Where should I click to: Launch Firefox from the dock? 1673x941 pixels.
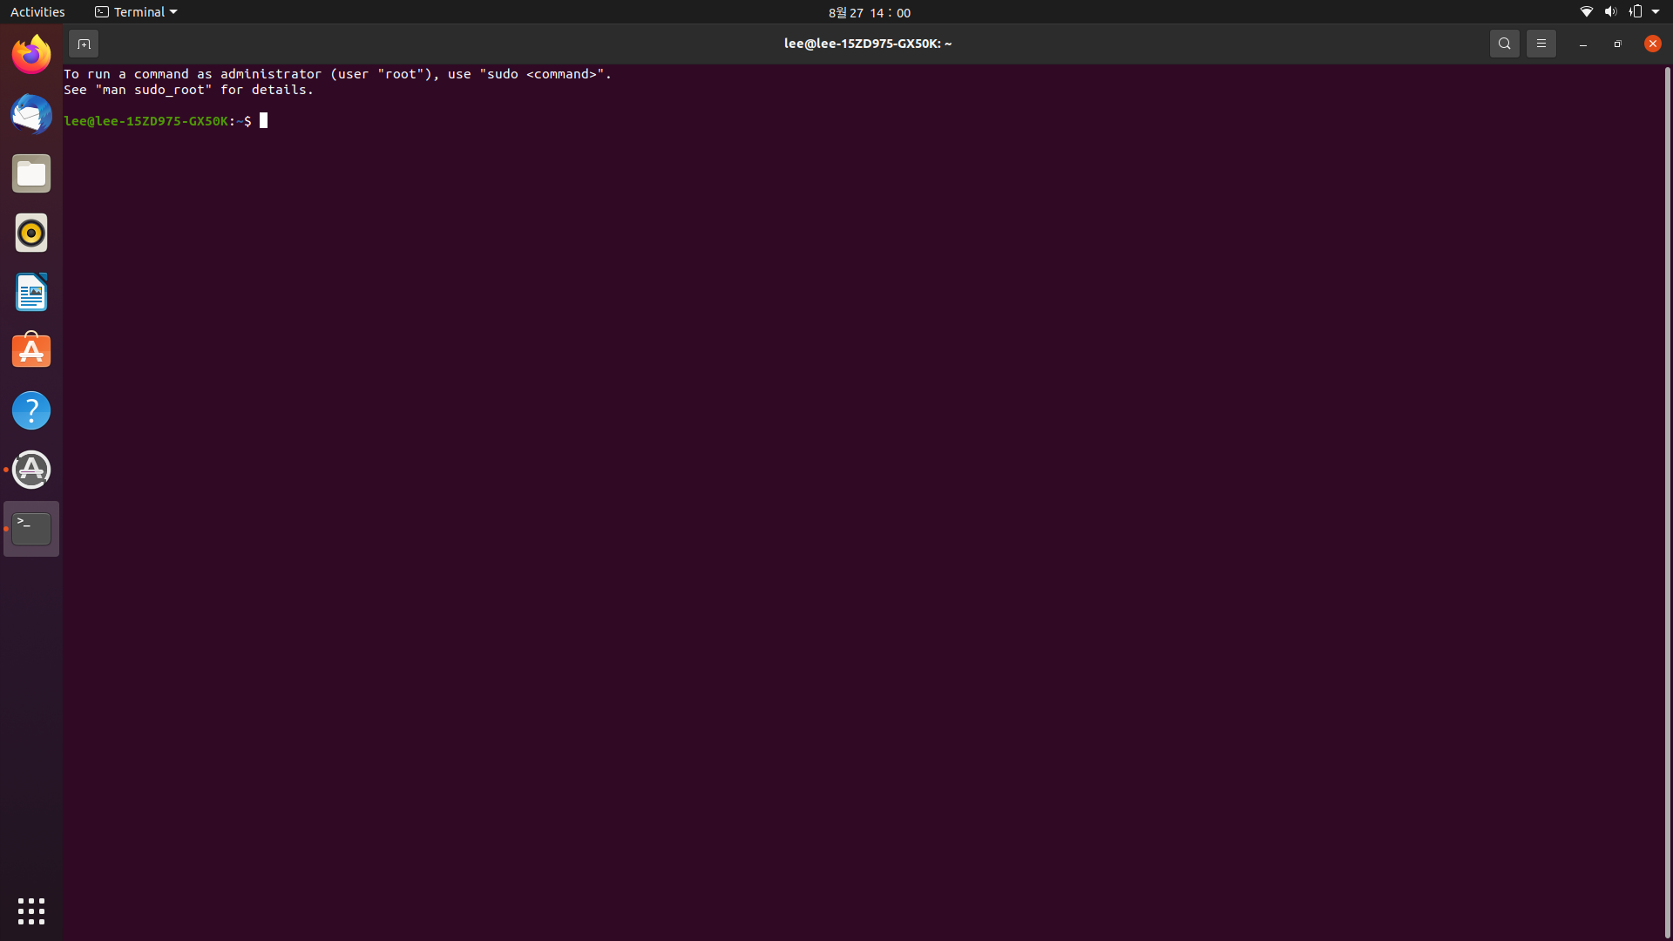[31, 55]
